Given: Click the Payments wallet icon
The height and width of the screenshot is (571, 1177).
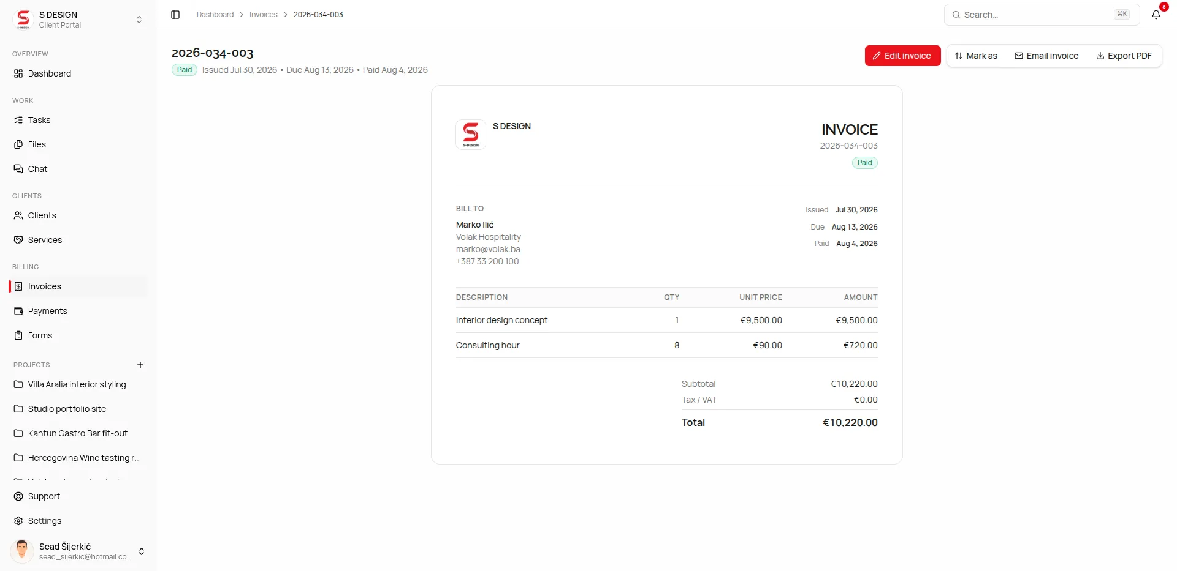Looking at the screenshot, I should point(18,311).
